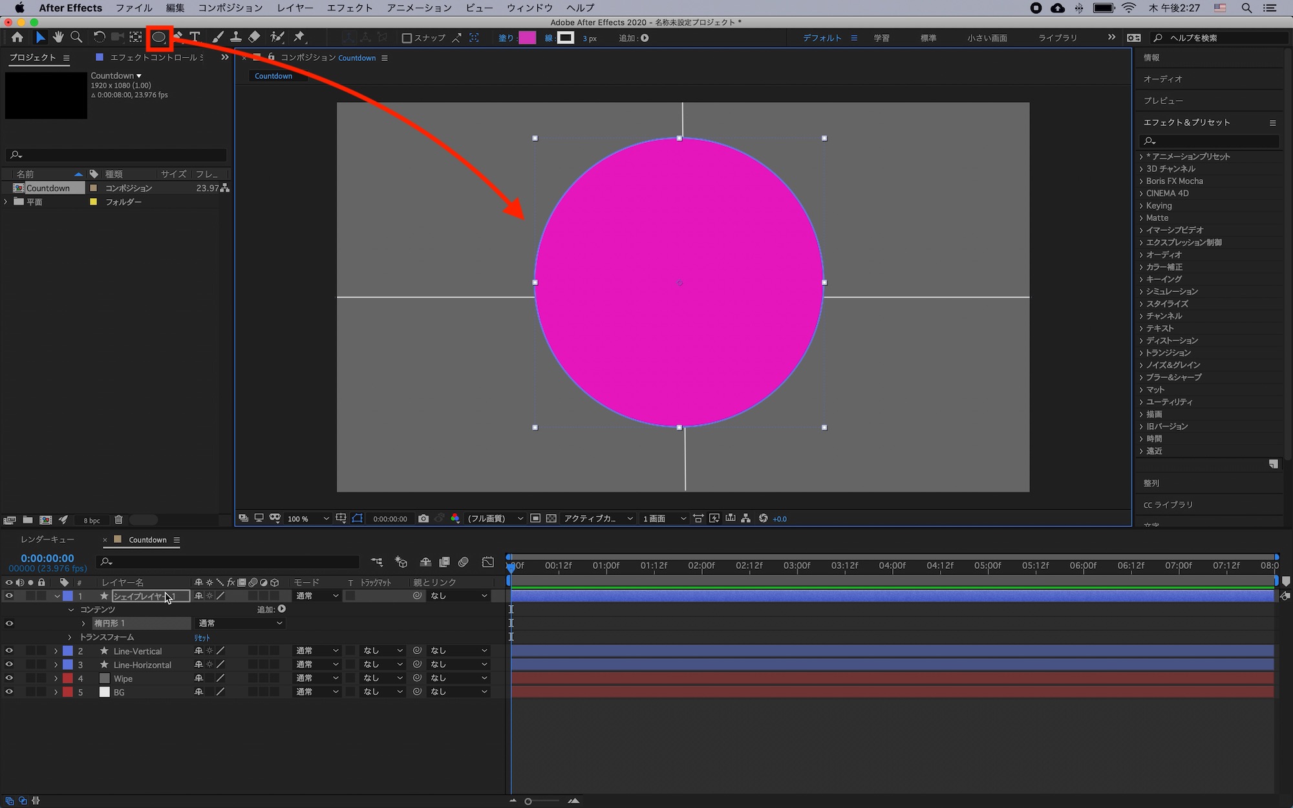Select the Ellipse shape tool

[158, 37]
